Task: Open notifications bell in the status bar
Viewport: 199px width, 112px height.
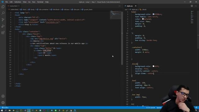Action: (196, 108)
